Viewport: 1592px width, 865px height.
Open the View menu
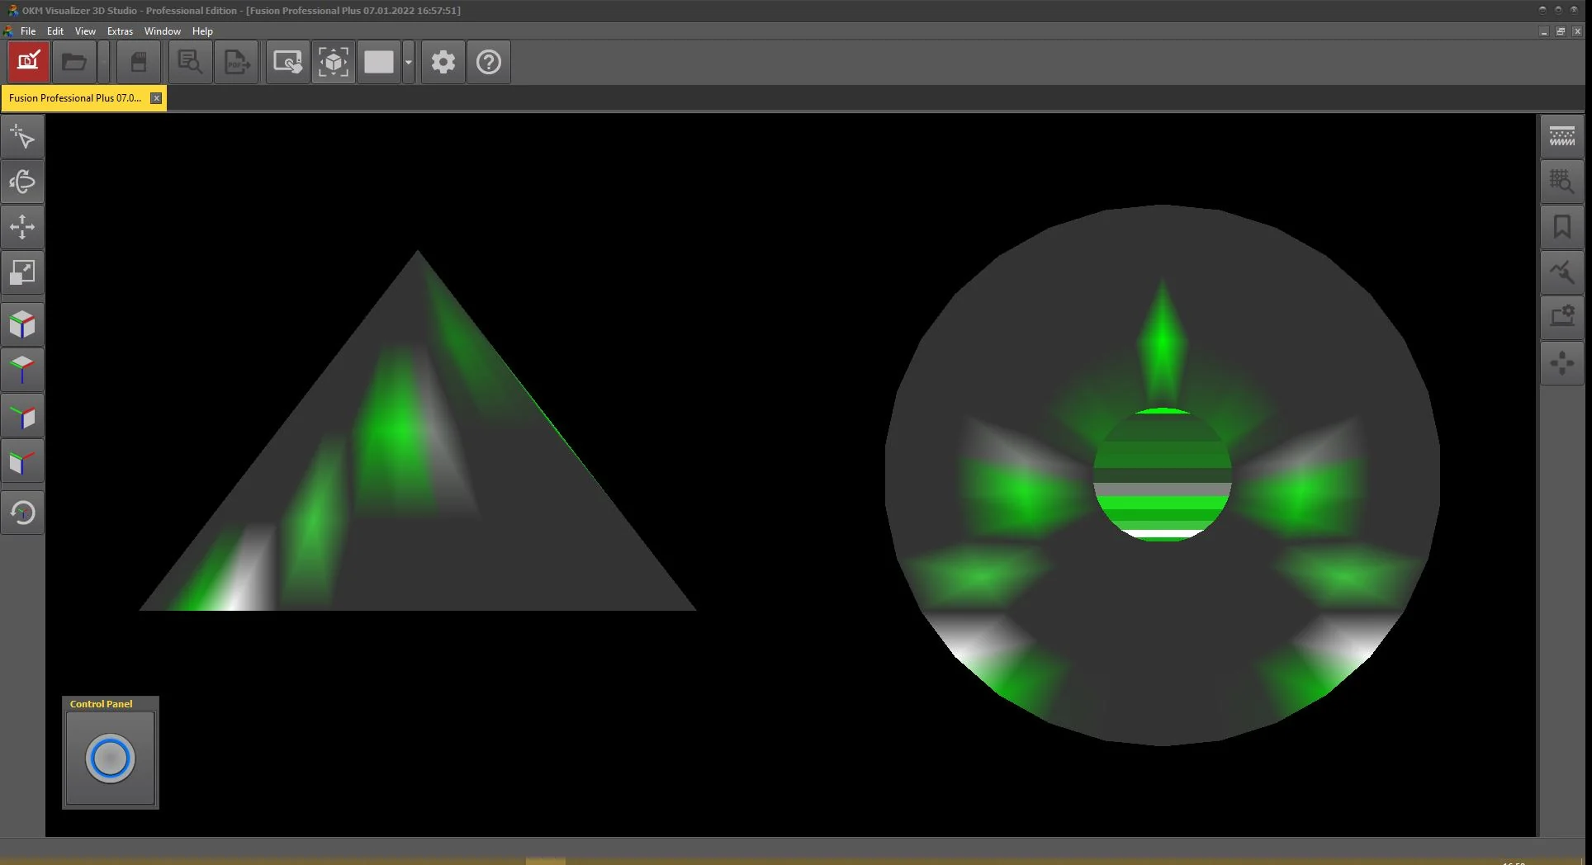click(x=85, y=31)
